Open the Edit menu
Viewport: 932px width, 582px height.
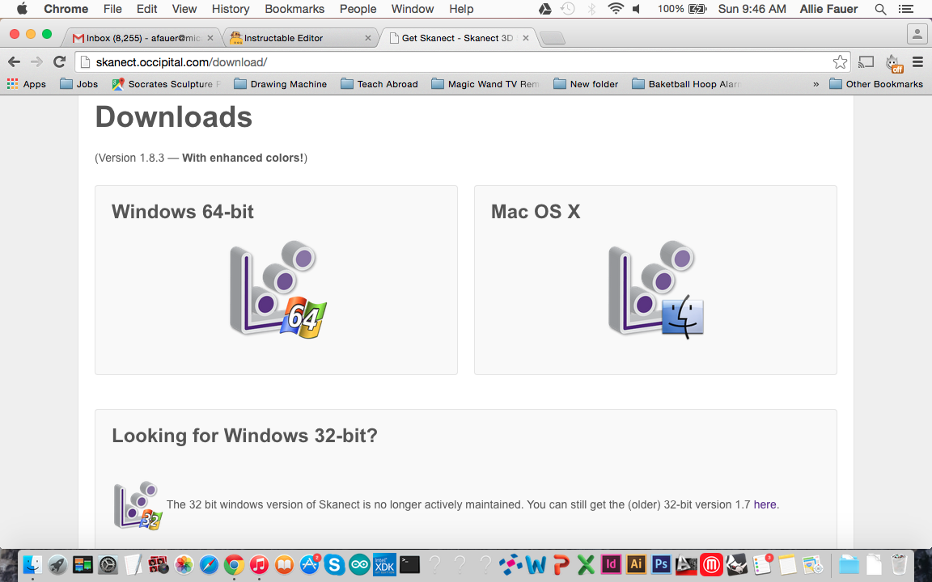pos(146,9)
